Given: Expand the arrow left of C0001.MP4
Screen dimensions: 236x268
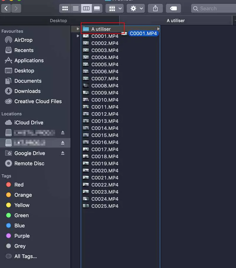Looking at the screenshot, I should pyautogui.click(x=78, y=36).
